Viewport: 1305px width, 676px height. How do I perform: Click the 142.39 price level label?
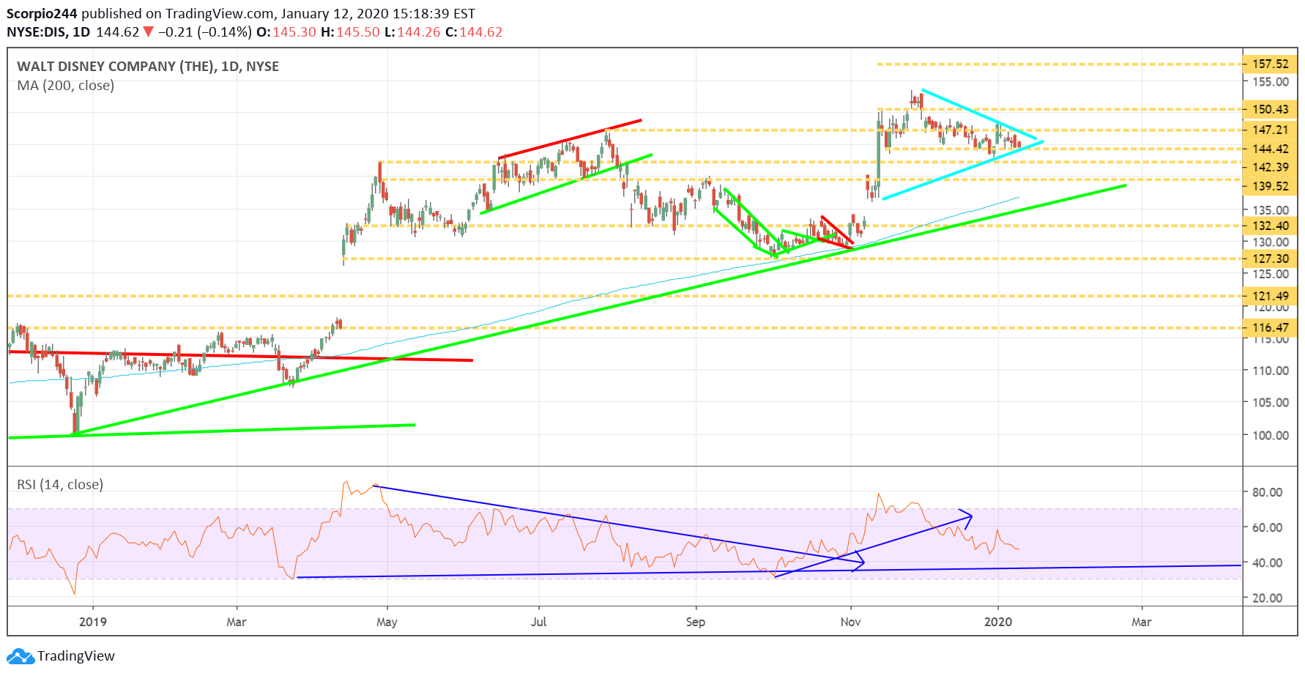(1270, 167)
